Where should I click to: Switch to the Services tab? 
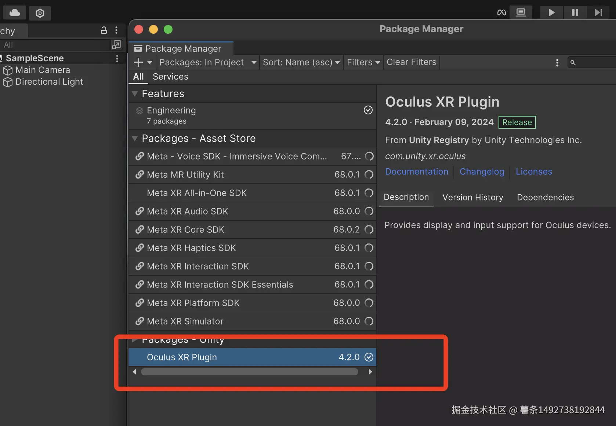(170, 77)
